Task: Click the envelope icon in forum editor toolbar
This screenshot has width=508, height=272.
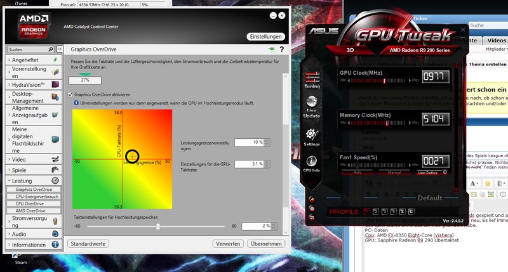Action: pyautogui.click(x=474, y=195)
